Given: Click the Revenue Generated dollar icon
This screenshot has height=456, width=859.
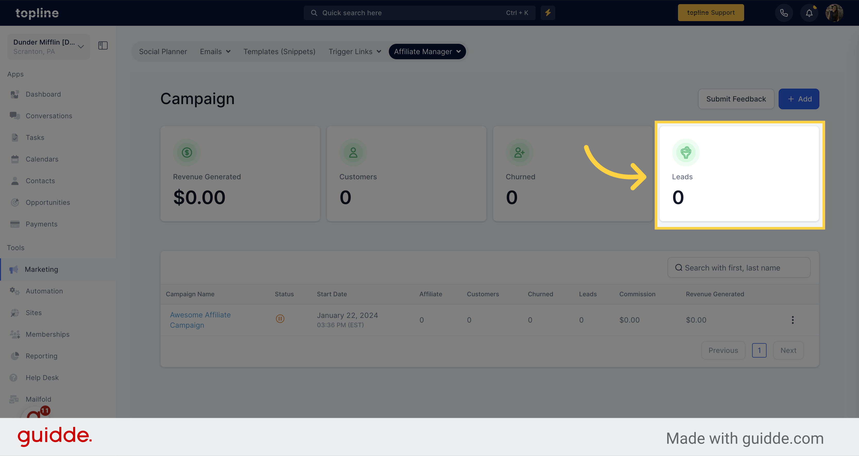Looking at the screenshot, I should [x=187, y=153].
